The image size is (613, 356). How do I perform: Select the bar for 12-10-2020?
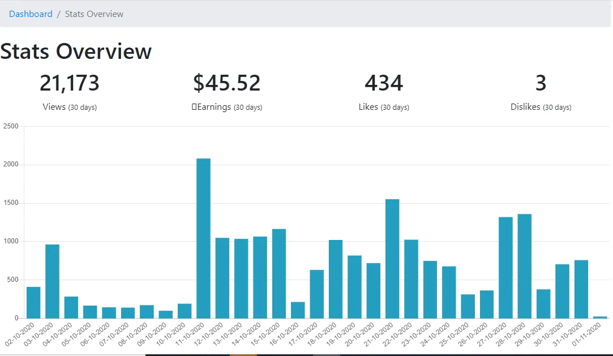point(222,278)
